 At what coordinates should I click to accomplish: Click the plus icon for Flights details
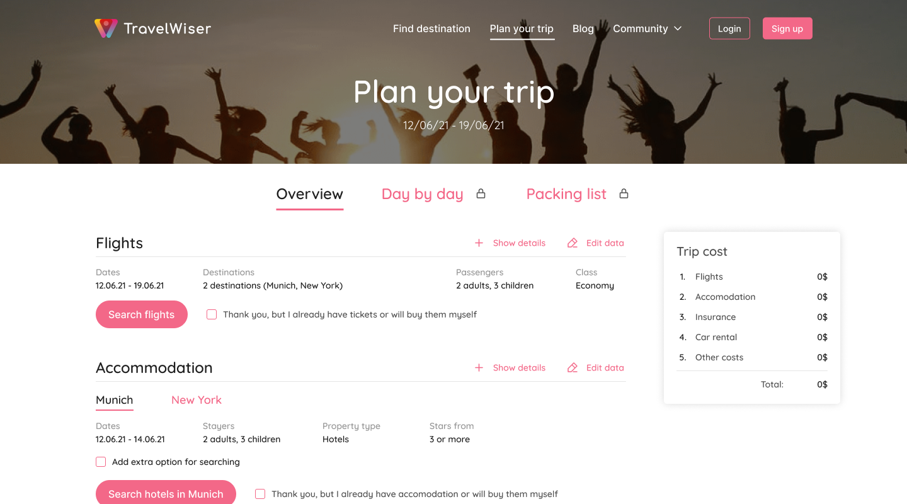pyautogui.click(x=479, y=243)
